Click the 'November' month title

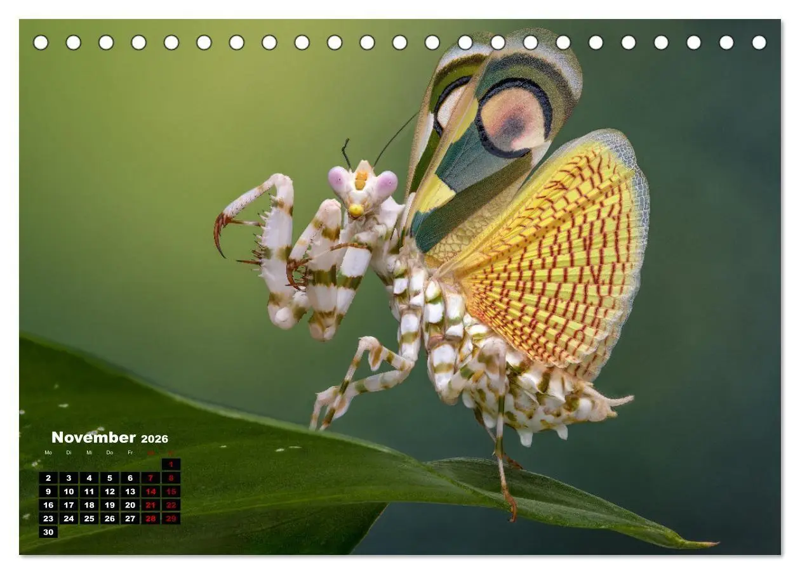[x=93, y=438]
